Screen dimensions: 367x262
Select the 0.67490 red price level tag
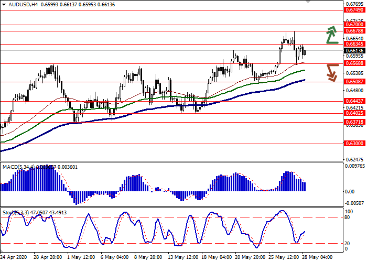354,10
